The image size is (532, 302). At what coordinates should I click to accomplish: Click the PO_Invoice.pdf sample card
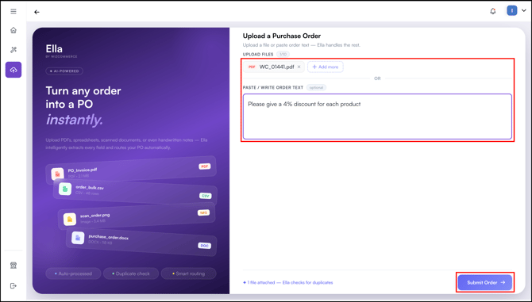131,170
